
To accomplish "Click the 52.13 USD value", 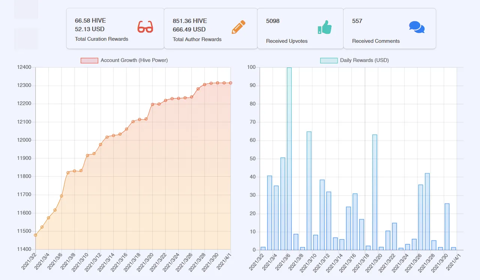I will (x=90, y=29).
